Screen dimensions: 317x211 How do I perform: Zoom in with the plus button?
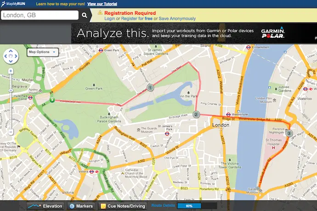pyautogui.click(x=11, y=71)
